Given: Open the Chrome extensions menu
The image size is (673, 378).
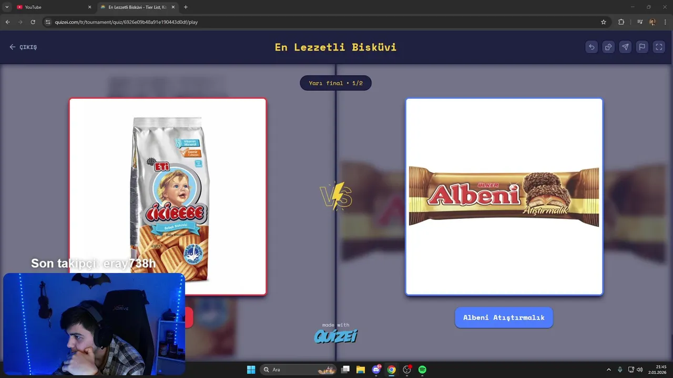Looking at the screenshot, I should click(621, 22).
